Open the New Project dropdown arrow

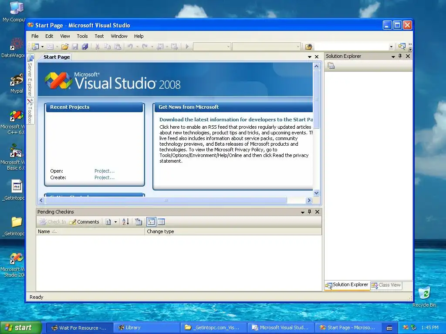pos(42,47)
